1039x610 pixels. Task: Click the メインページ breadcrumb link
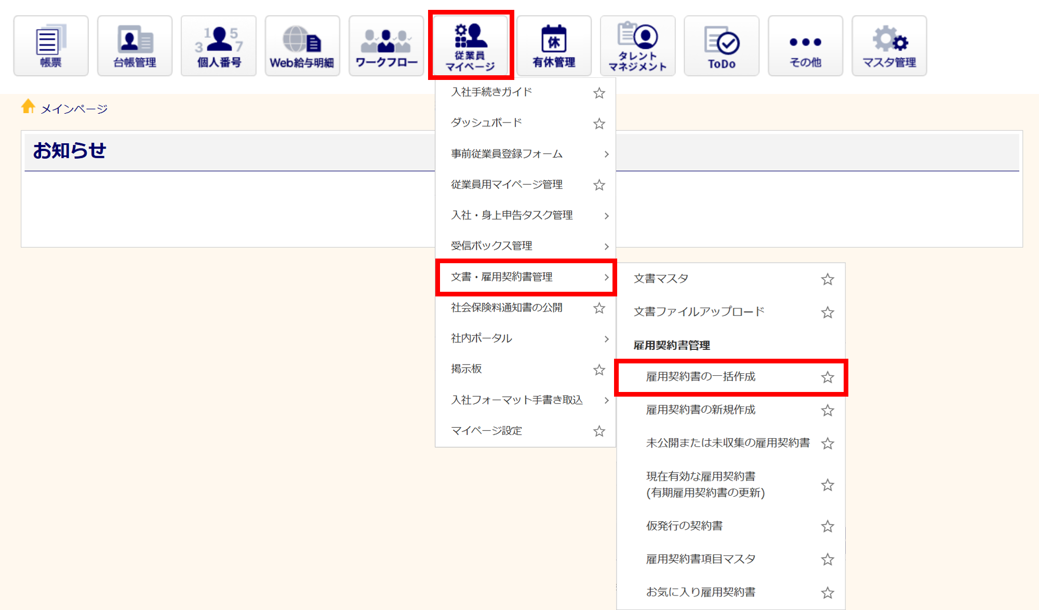point(74,109)
